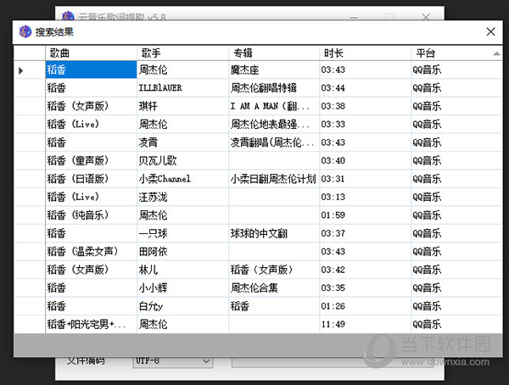
Task: Select album cell 魔杰座
Action: point(274,70)
